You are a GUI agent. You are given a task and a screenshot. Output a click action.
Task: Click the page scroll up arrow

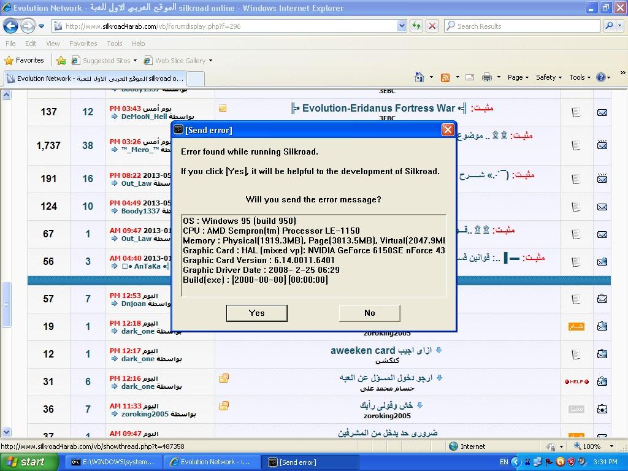[6, 95]
